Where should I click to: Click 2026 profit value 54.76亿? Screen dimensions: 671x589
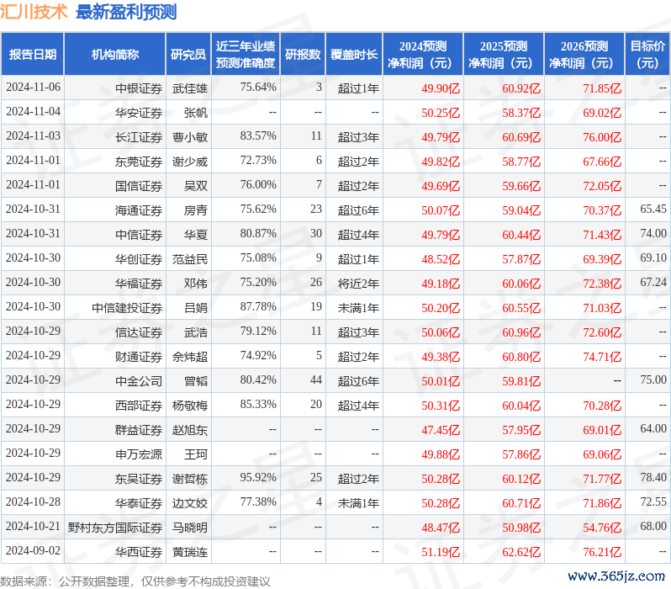602,528
